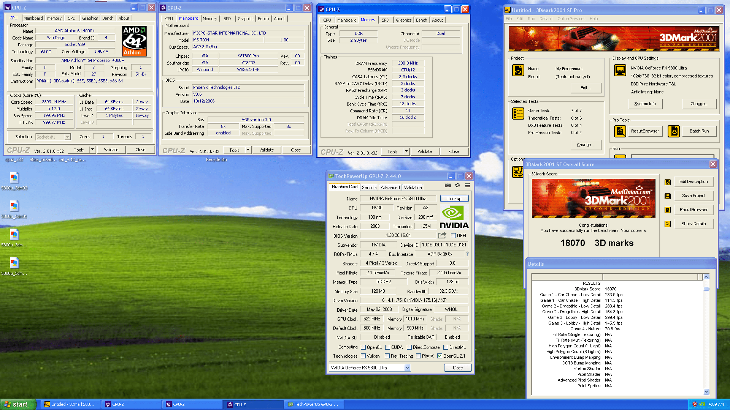Image resolution: width=730 pixels, height=410 pixels.
Task: Open the 5800u_3dm03 desktop file icon
Action: coord(14,178)
